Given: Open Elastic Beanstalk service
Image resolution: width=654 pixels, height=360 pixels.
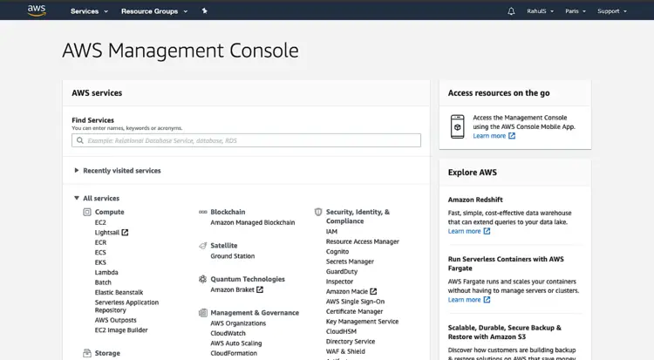Looking at the screenshot, I should (x=119, y=292).
